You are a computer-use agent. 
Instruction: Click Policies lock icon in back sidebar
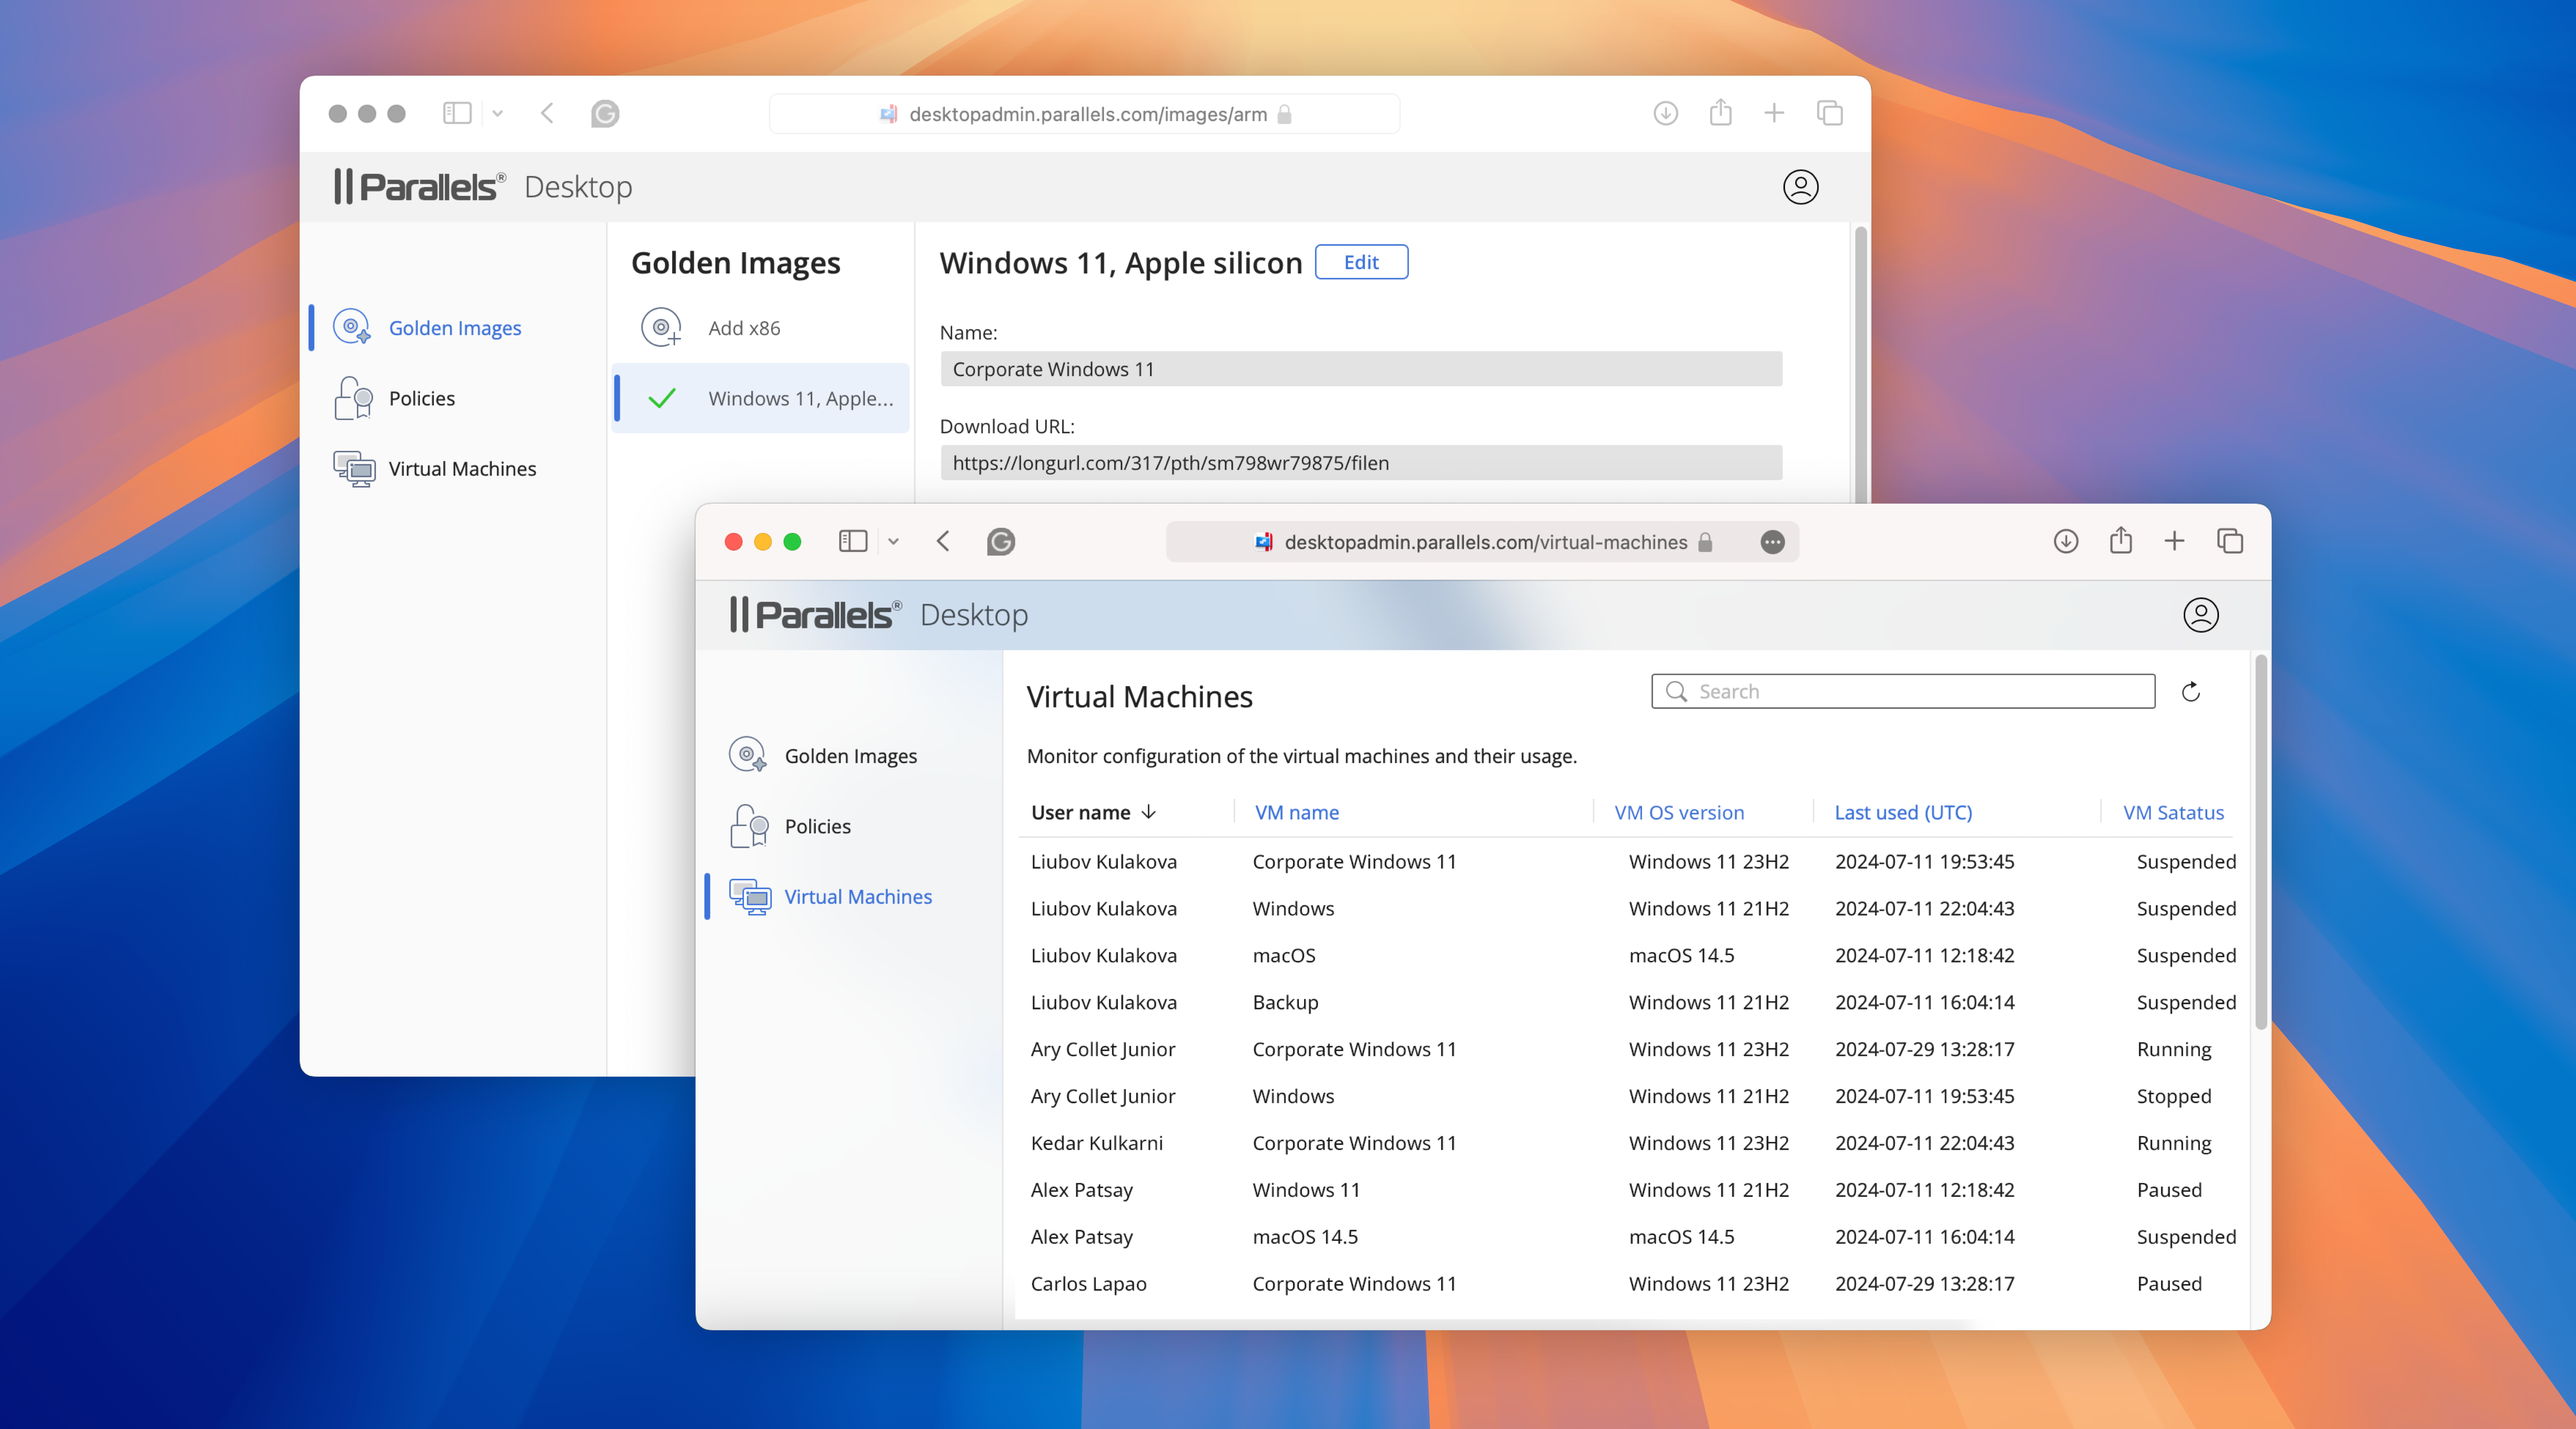(353, 398)
